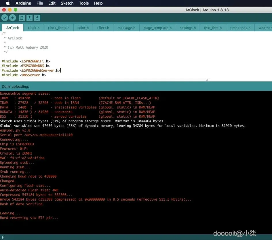Switch to the clock.h tab
The height and width of the screenshot is (240, 272).
pyautogui.click(x=34, y=28)
